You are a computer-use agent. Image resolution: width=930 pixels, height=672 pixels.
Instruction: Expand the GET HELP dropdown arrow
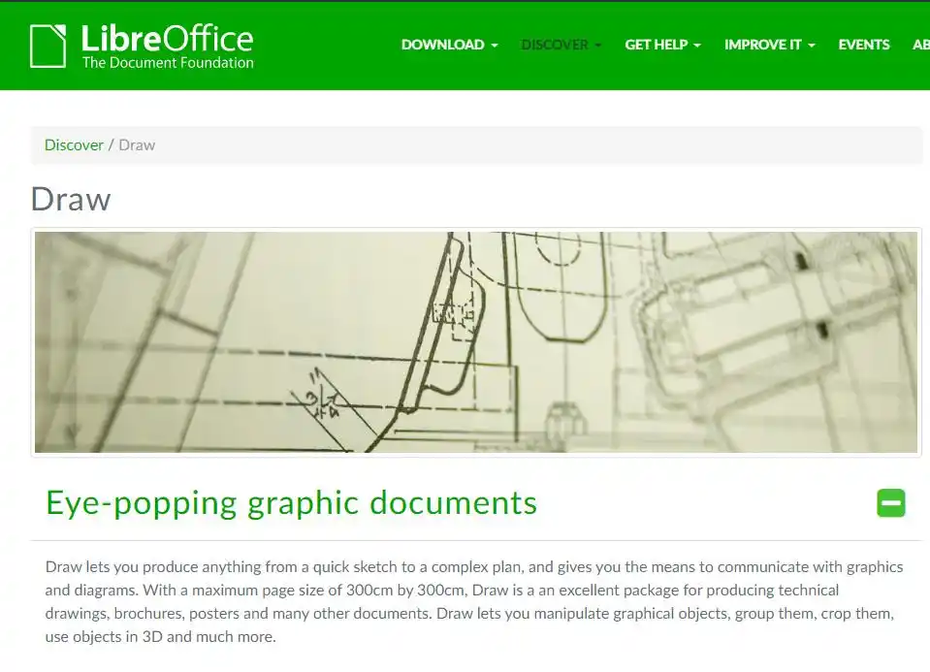(x=697, y=46)
